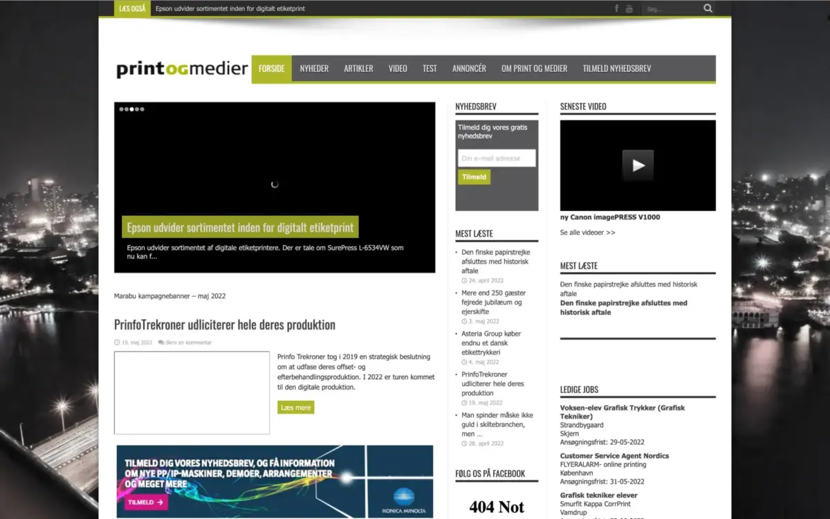The width and height of the screenshot is (830, 519).
Task: Open the Facebook icon in top bar
Action: point(616,8)
